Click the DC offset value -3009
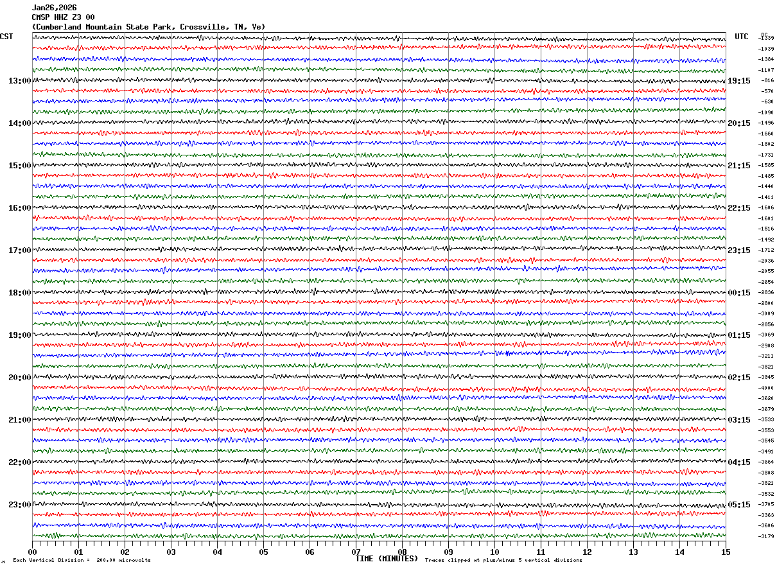Image resolution: width=777 pixels, height=569 pixels. click(x=767, y=314)
